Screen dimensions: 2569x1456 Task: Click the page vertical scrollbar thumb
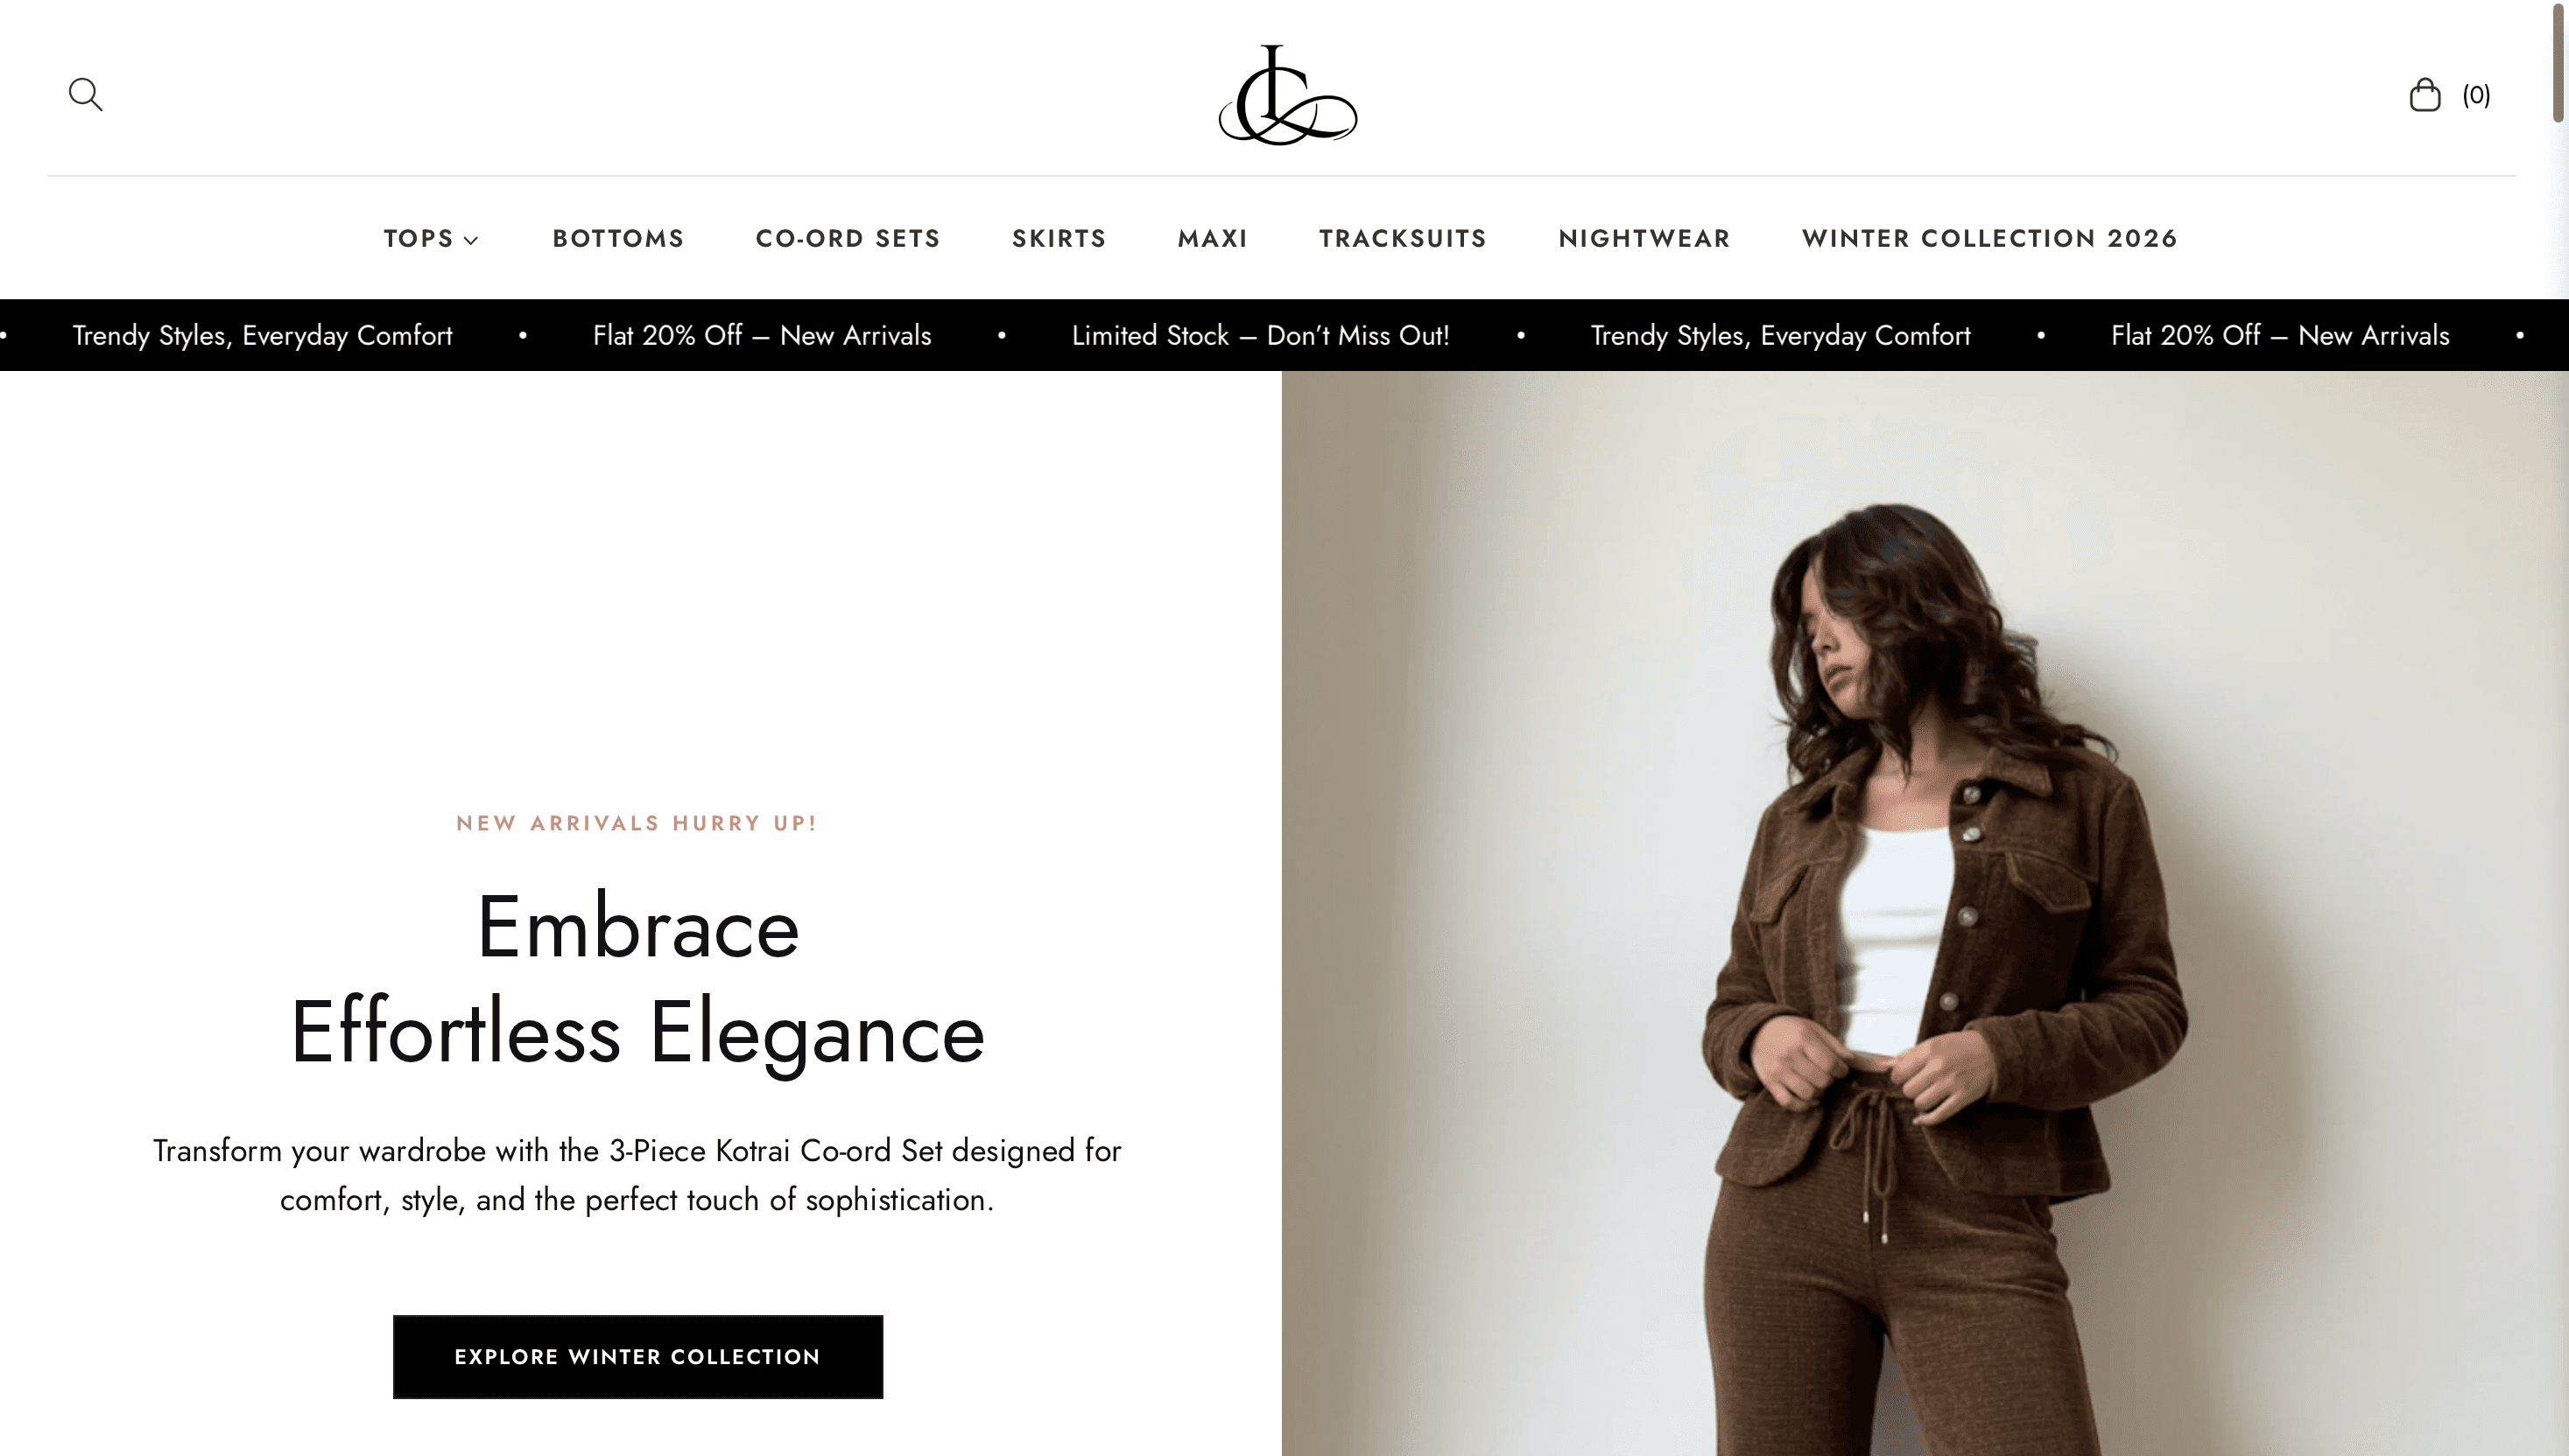point(2558,61)
